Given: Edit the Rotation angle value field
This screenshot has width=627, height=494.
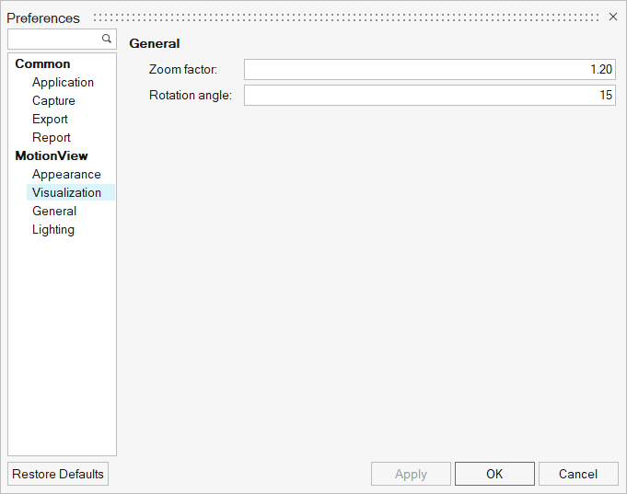Looking at the screenshot, I should (x=430, y=95).
